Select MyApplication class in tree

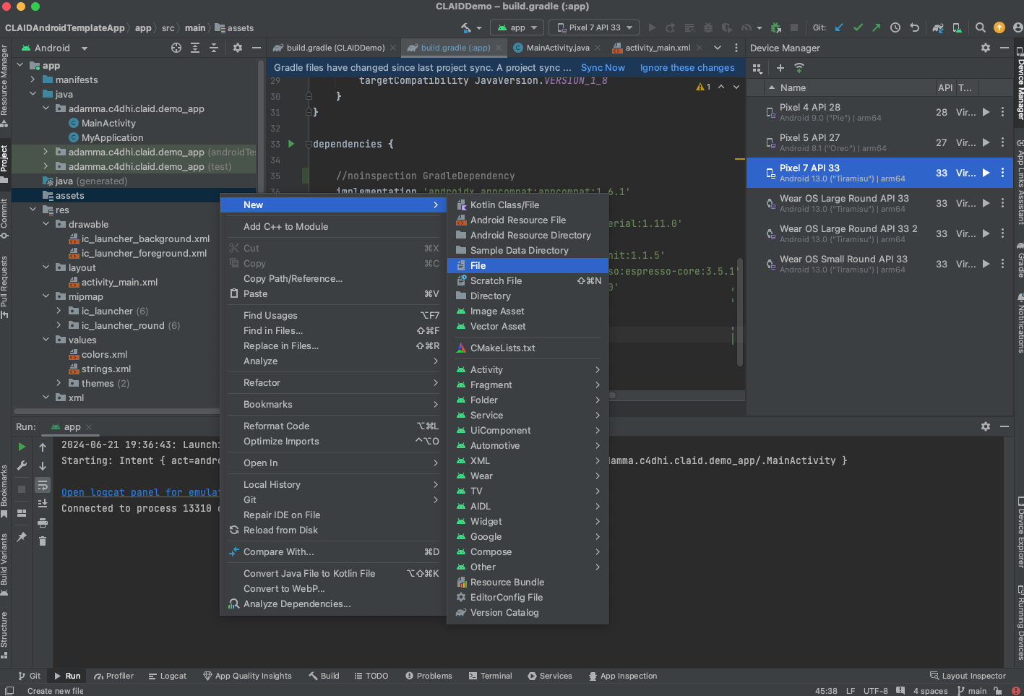coord(112,137)
